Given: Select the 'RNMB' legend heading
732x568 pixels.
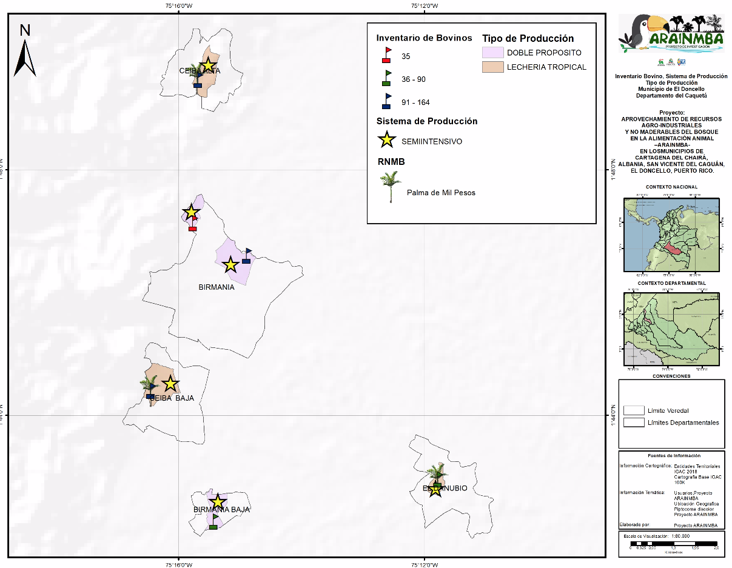Looking at the screenshot, I should click(391, 162).
